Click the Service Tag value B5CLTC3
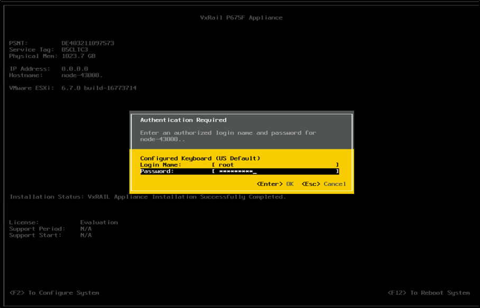Screen dimensions: 480x308 [75, 50]
